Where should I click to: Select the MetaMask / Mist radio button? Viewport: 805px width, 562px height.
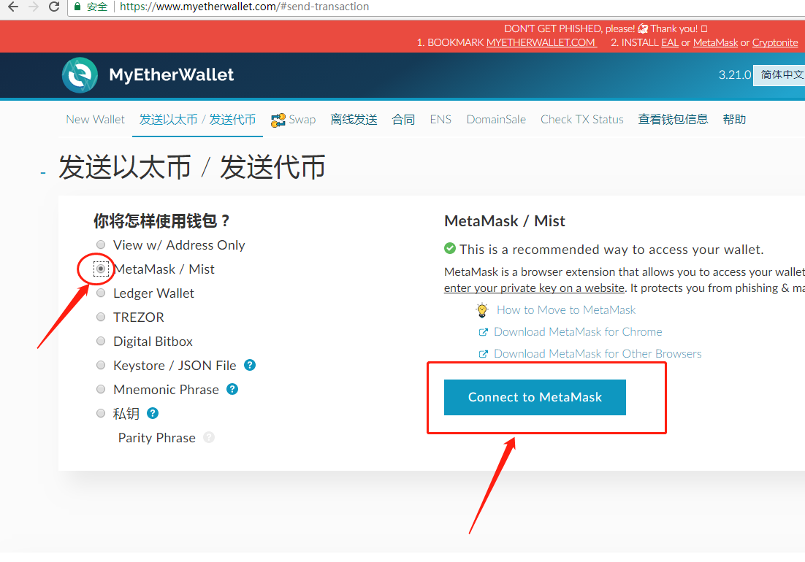101,269
